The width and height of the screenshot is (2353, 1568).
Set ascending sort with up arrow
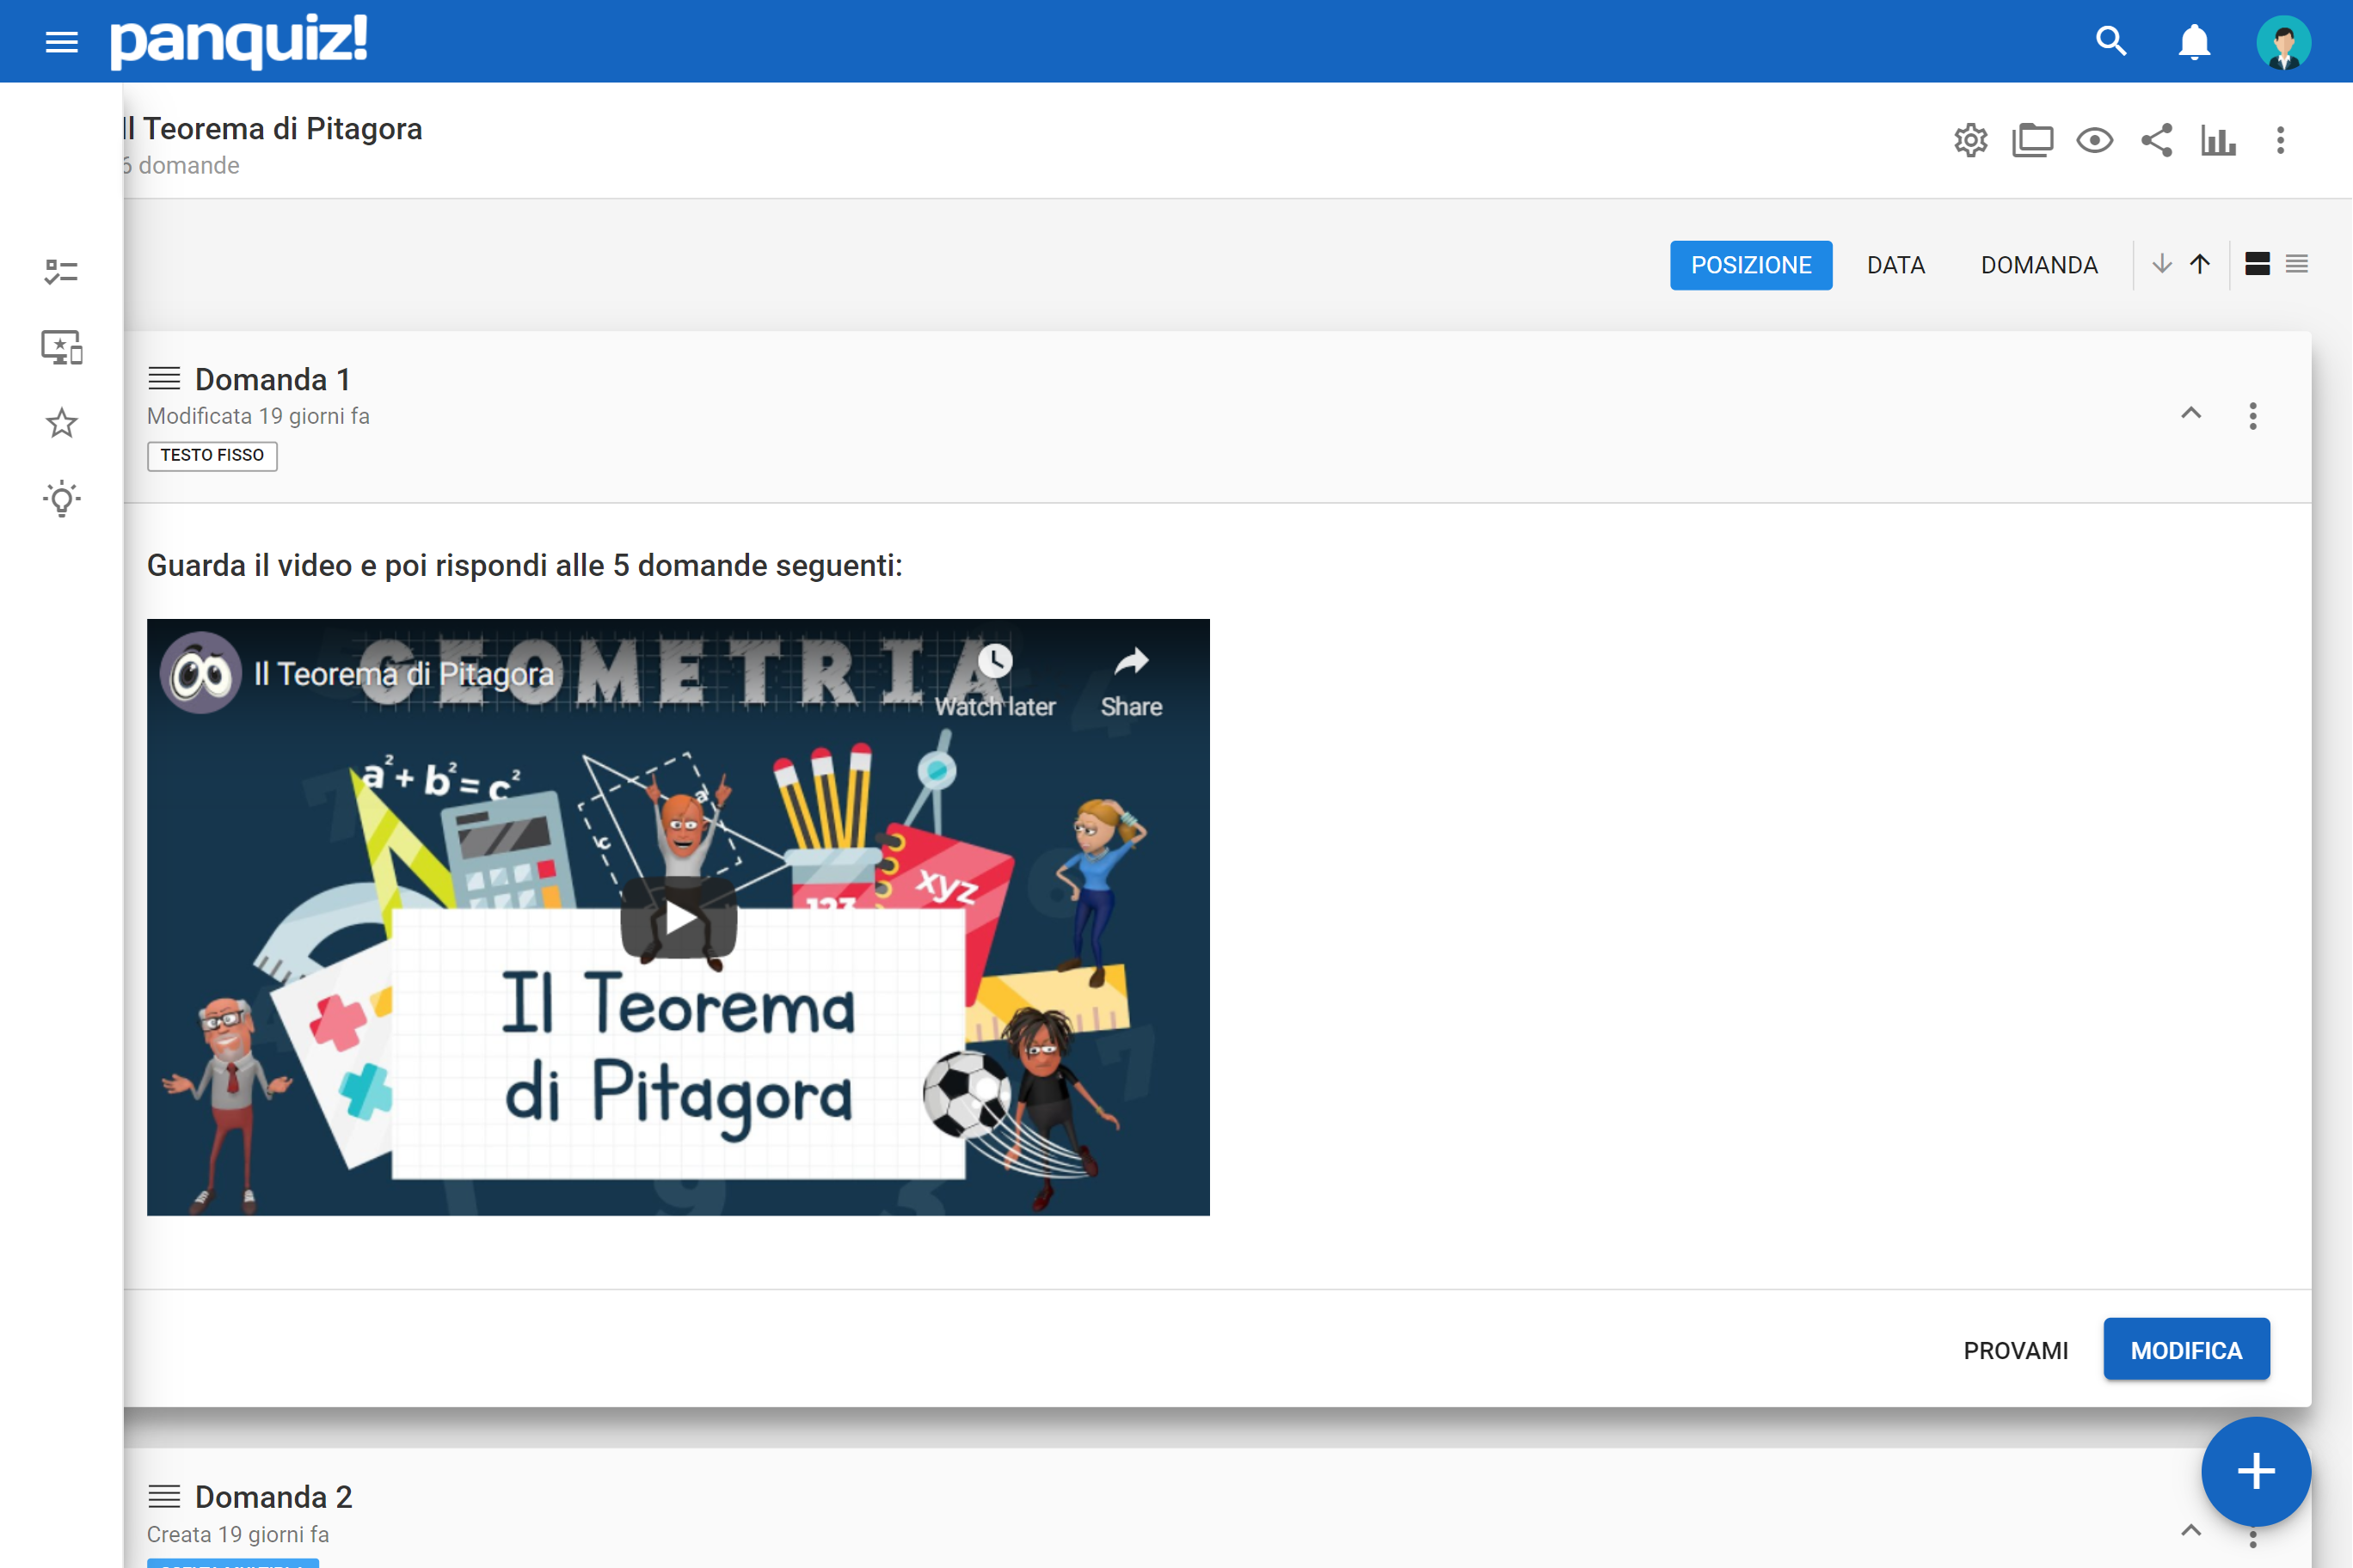pos(2199,264)
